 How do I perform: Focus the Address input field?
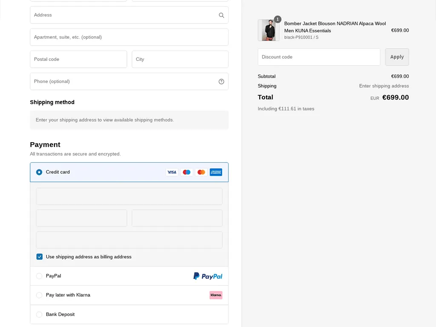(x=129, y=15)
